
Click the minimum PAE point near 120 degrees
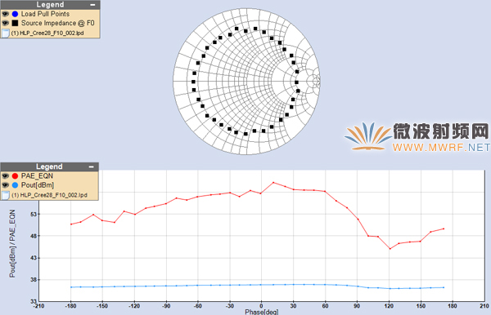390,249
